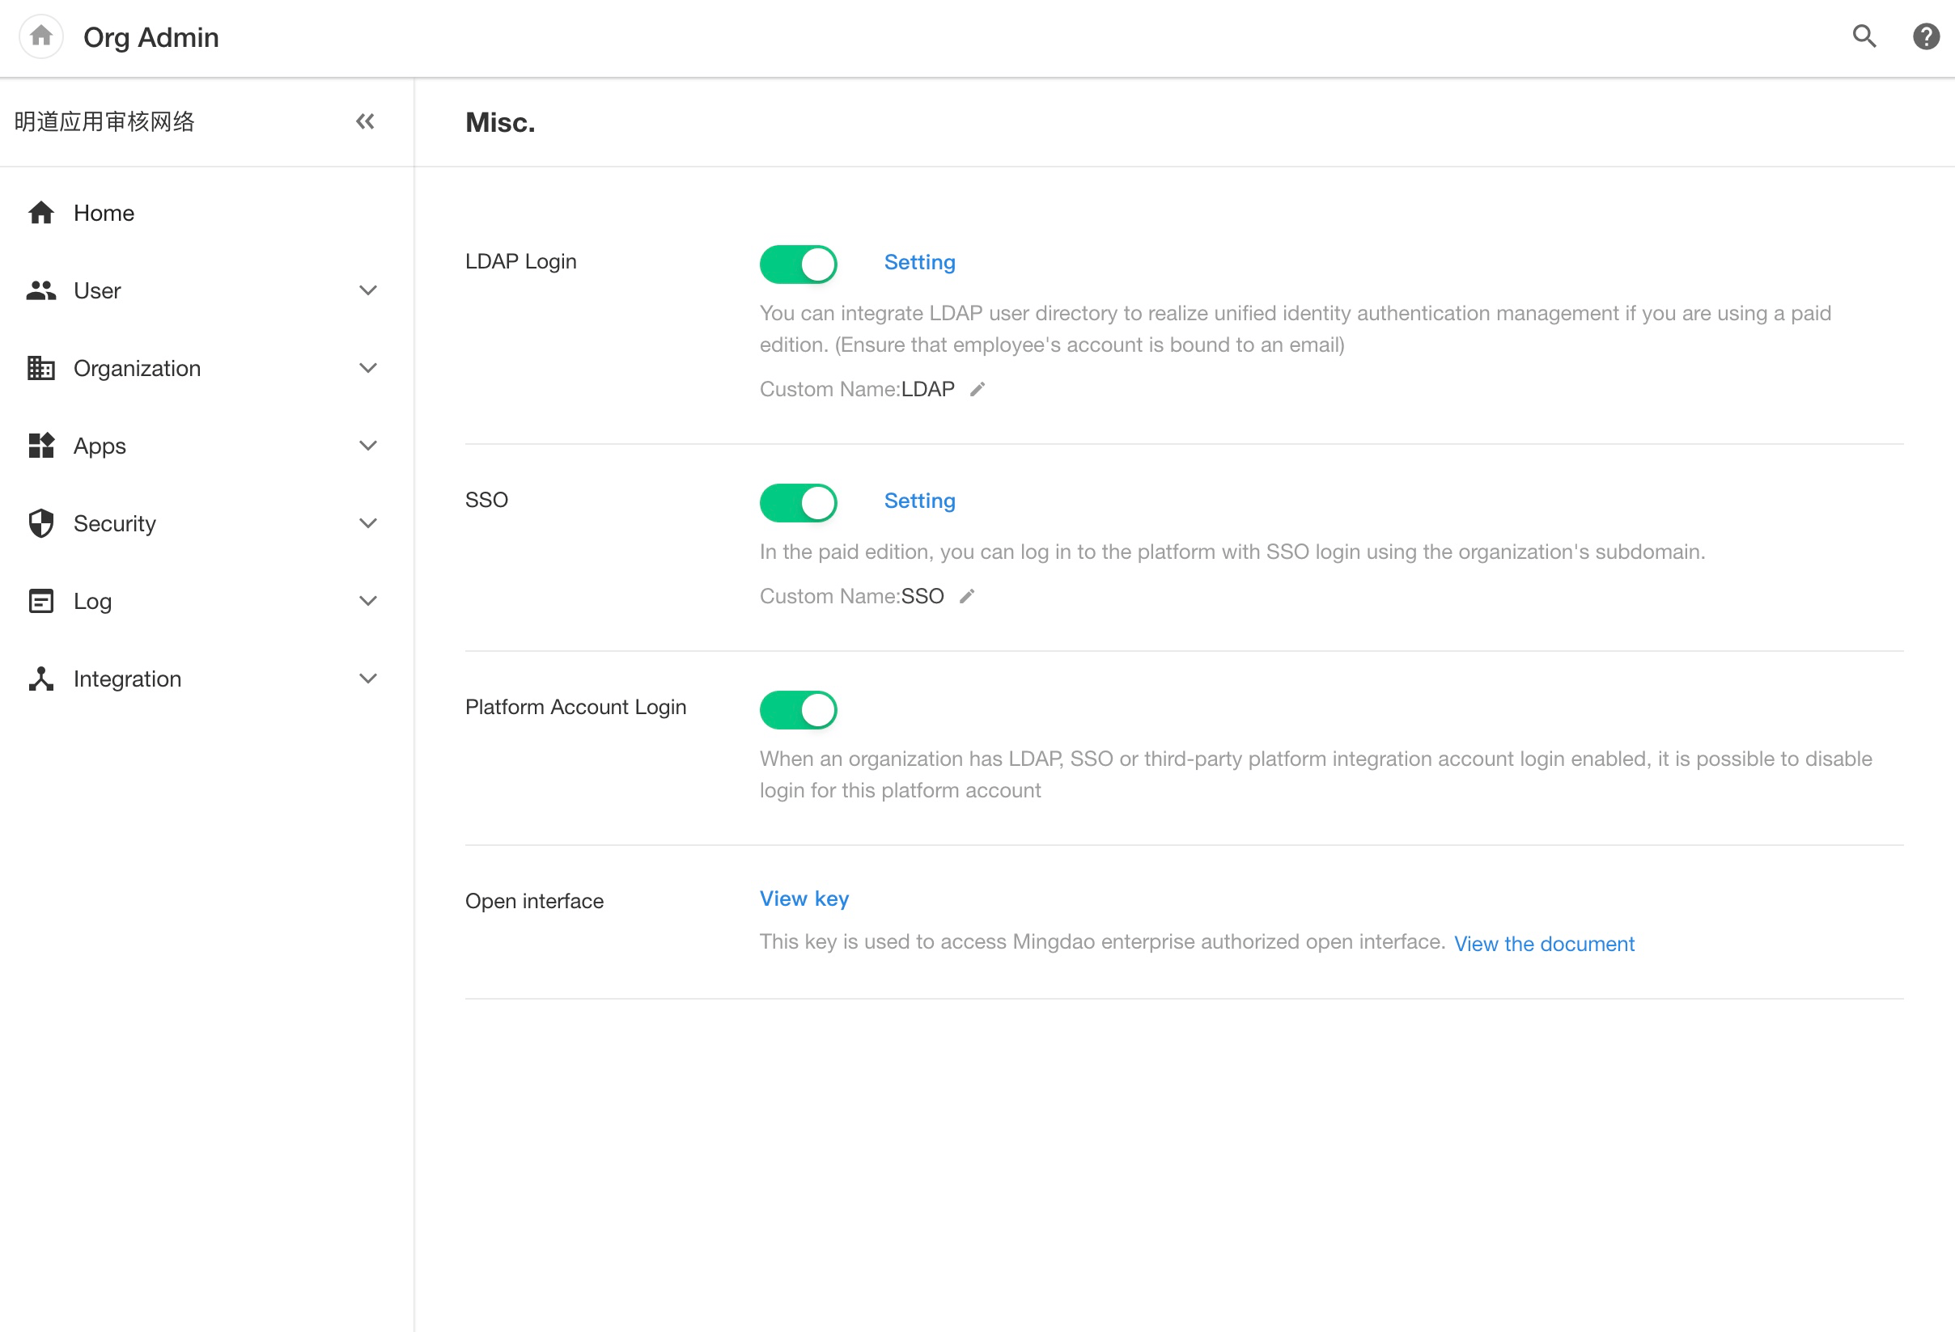This screenshot has width=1955, height=1332.
Task: Disable the LDAP Login toggle
Action: pyautogui.click(x=798, y=264)
